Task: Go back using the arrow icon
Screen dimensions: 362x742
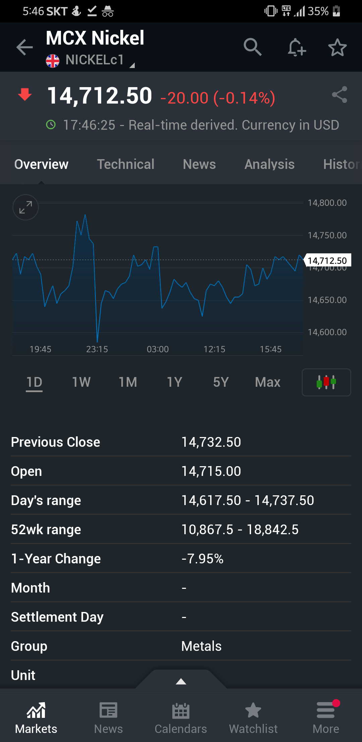Action: pos(24,47)
